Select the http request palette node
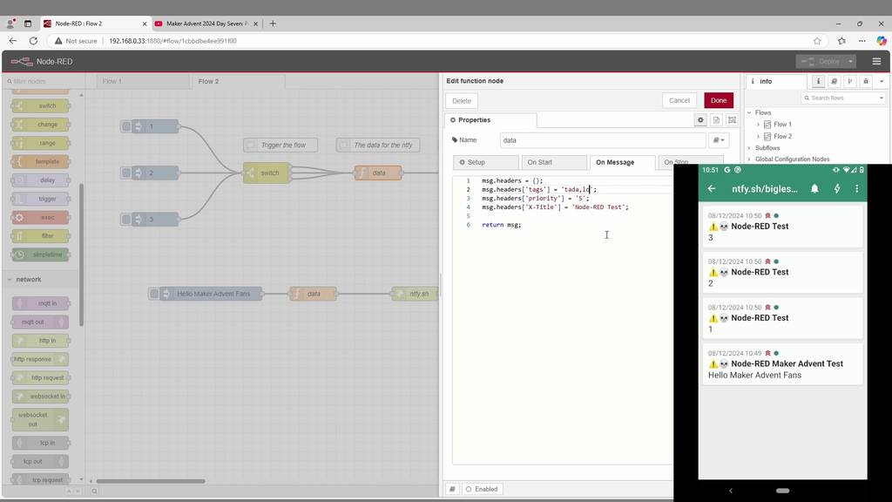892x502 pixels. (40, 378)
